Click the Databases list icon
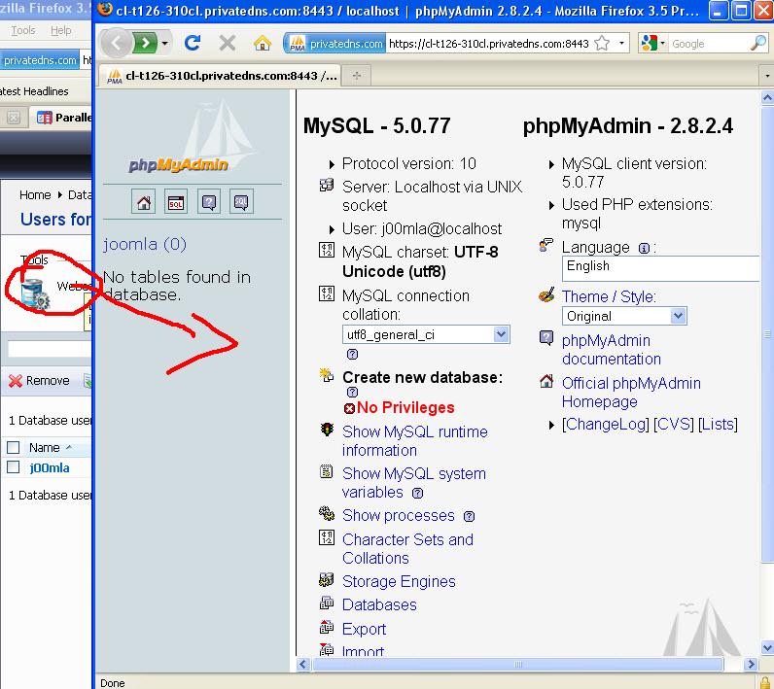The height and width of the screenshot is (689, 774). (x=327, y=603)
